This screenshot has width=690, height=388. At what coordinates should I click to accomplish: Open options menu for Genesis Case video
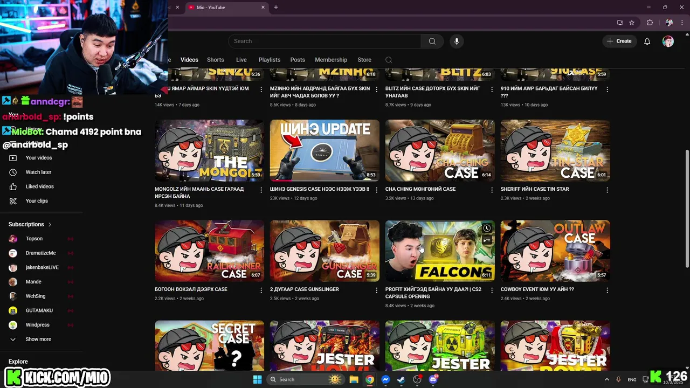tap(376, 190)
